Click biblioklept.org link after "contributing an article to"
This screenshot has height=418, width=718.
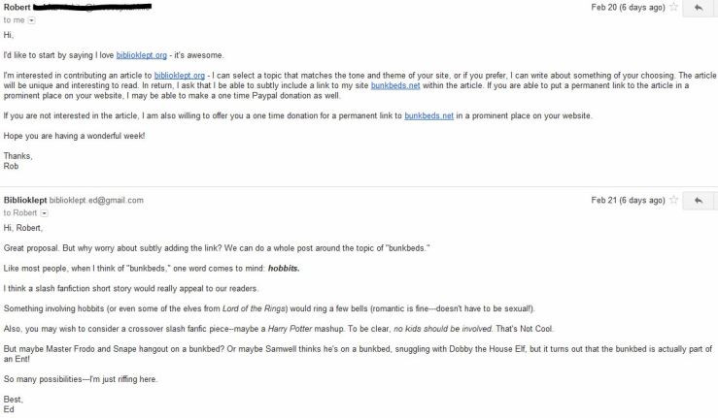click(x=179, y=75)
